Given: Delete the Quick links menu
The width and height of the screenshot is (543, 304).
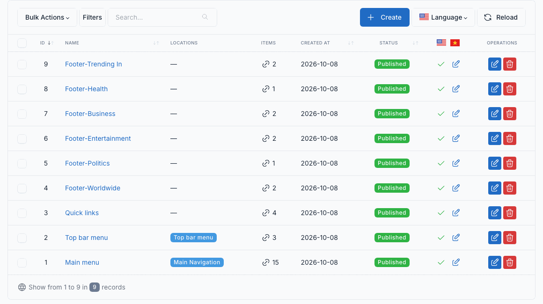Looking at the screenshot, I should 510,213.
